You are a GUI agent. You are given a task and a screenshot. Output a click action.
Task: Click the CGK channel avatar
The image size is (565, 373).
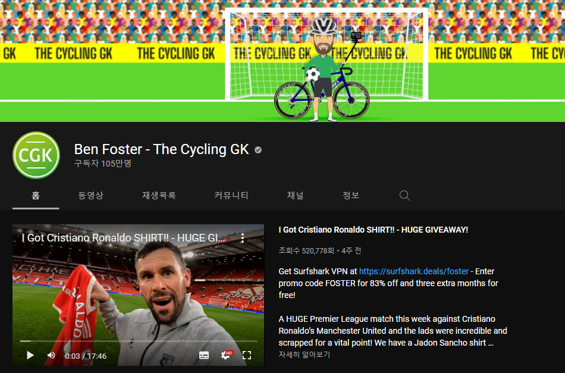(x=36, y=155)
